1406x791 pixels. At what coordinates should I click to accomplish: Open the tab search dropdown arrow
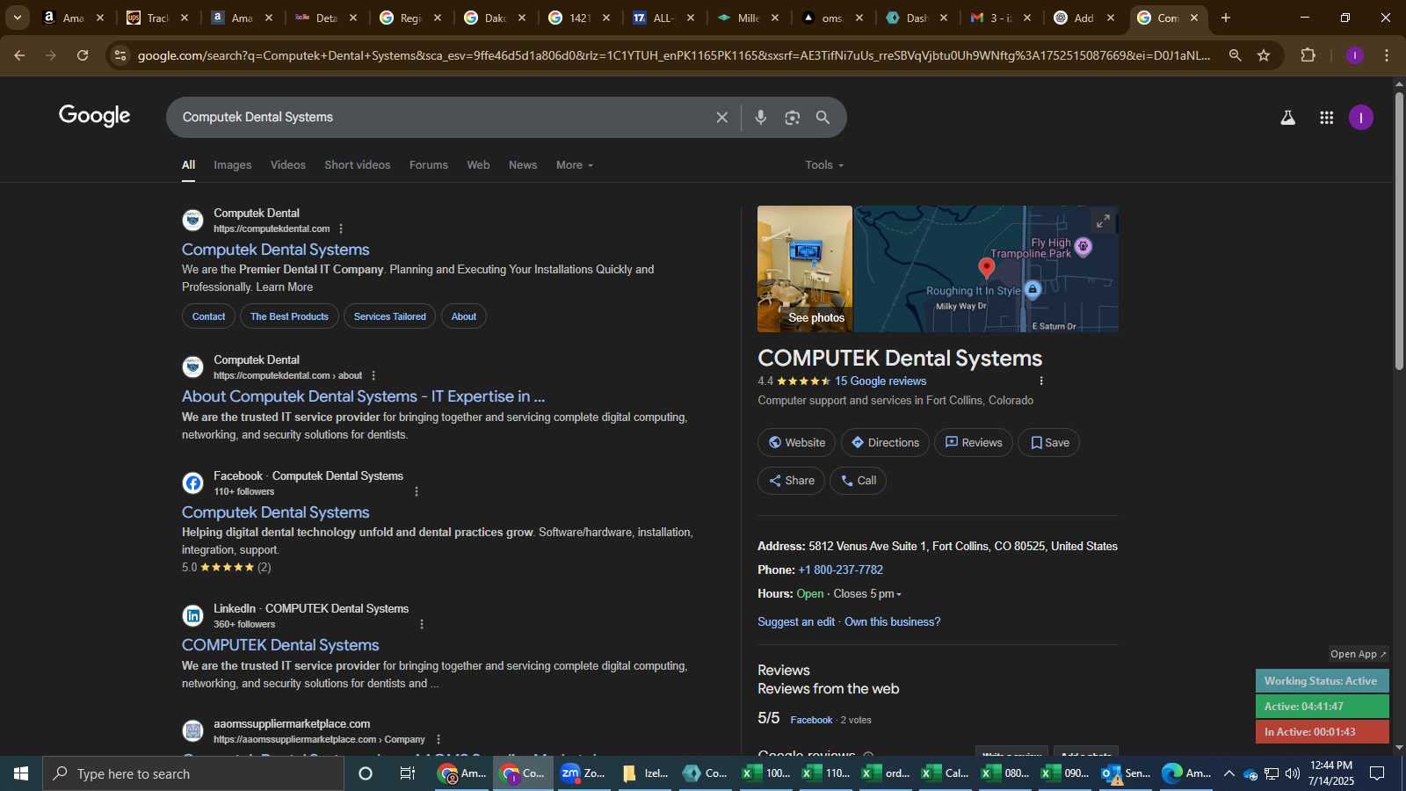(x=17, y=18)
